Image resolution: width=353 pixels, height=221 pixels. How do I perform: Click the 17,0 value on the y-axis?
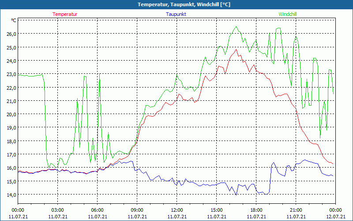click(11, 154)
